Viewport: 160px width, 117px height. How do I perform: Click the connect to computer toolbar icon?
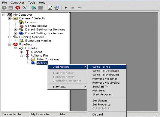(x=34, y=8)
